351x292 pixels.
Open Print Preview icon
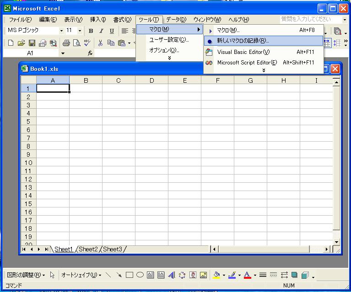coord(76,42)
